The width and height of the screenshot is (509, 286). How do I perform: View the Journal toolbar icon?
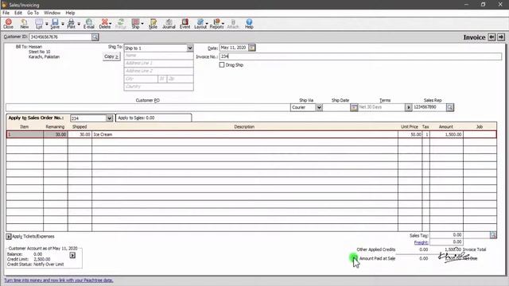click(169, 24)
